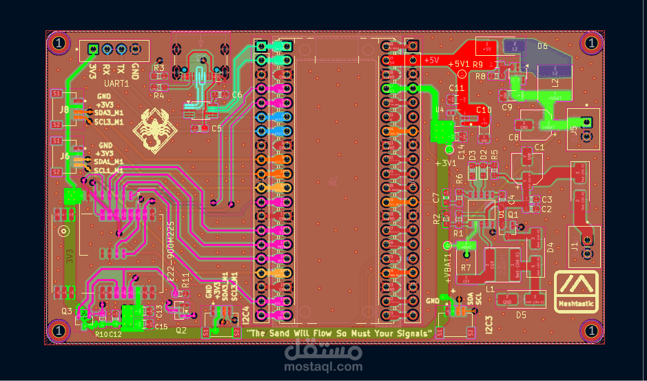Select the red +5V copper zone label
The height and width of the screenshot is (381, 647).
[x=431, y=60]
